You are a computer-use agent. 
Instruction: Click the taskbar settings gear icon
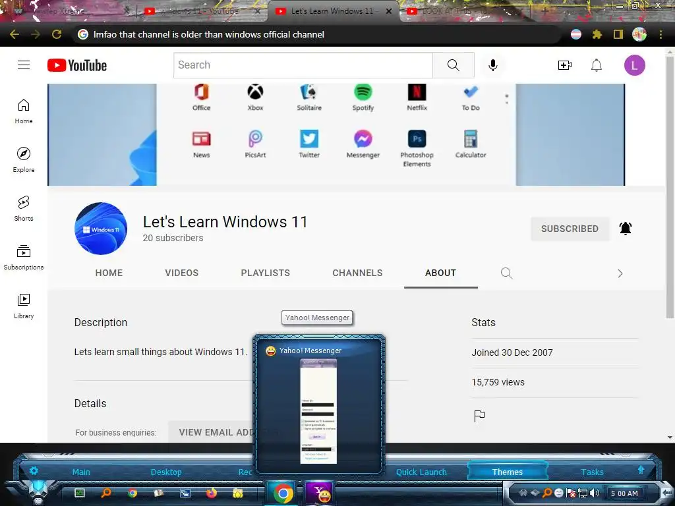(34, 470)
